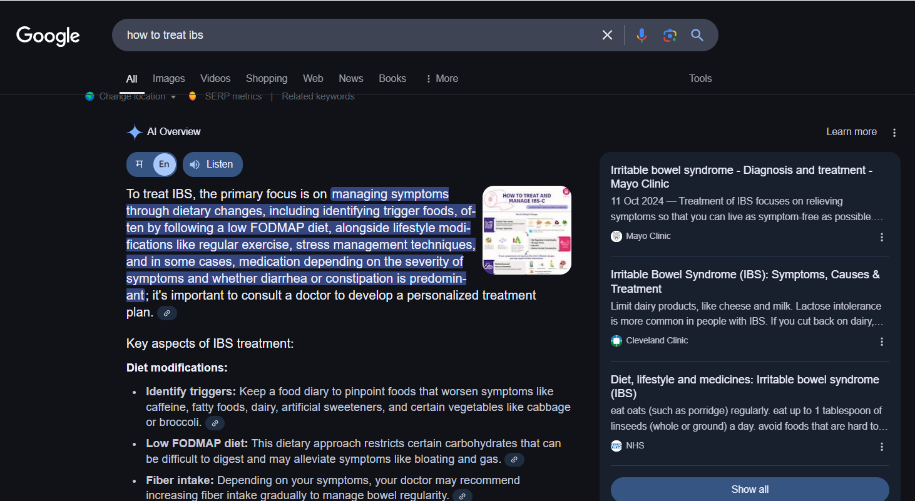This screenshot has width=915, height=501.
Task: Expand the More search filters menu
Action: 441,79
